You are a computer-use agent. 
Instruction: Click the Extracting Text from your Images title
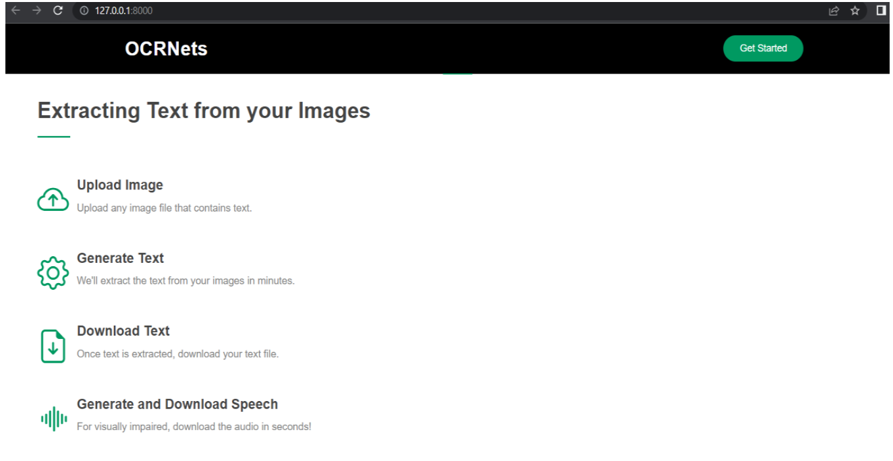[x=204, y=111]
